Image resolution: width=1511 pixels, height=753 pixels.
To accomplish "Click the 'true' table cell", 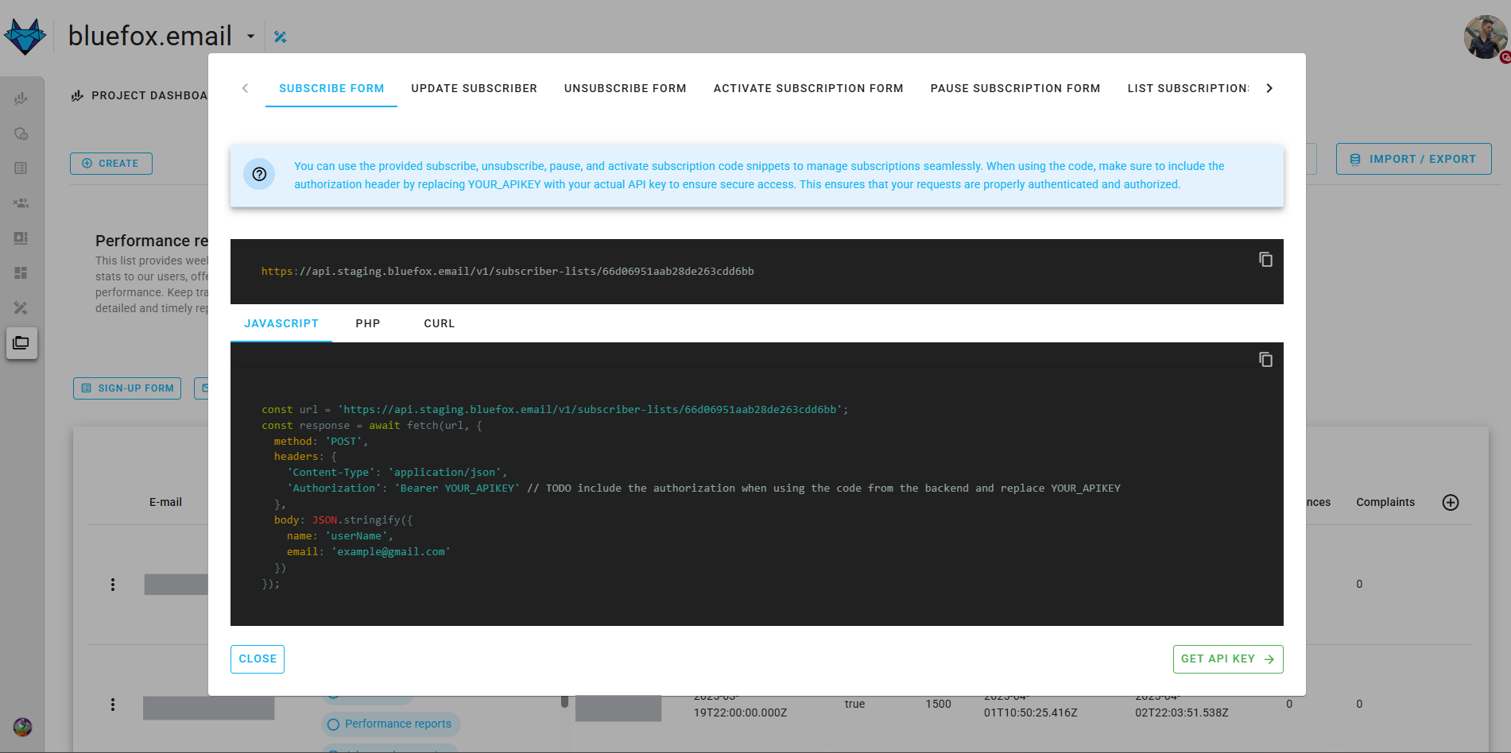I will [x=854, y=704].
